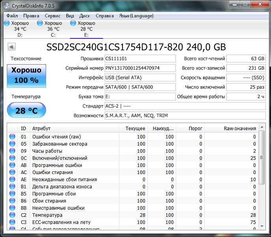Viewport: 271px width, 237px height.
Task: Click status orb of attribute B5 Программные сбои
Action: pyautogui.click(x=12, y=193)
